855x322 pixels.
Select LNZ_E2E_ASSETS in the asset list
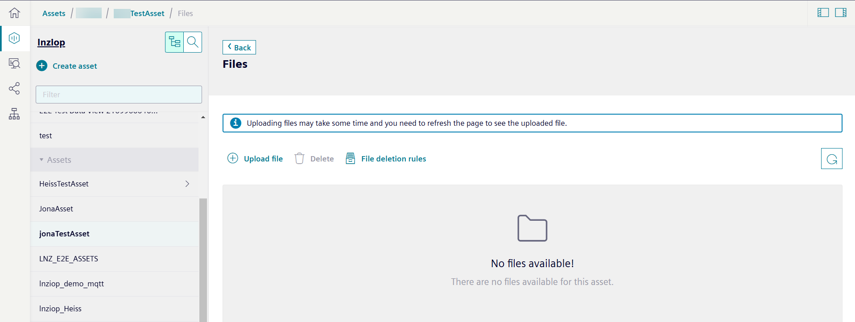114,259
